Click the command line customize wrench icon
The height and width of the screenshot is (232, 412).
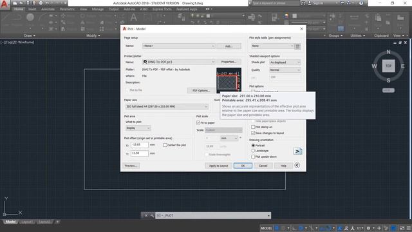click(152, 215)
